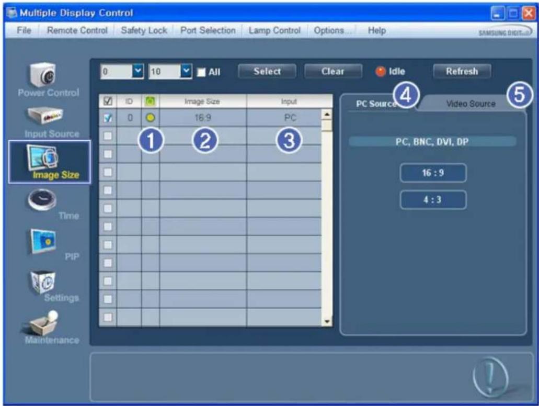Click the yellow power indicator for ID 0
The width and height of the screenshot is (539, 406).
[150, 118]
